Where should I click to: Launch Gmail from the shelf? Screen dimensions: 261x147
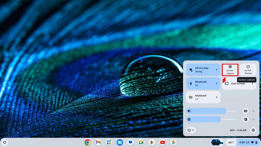[x=98, y=142]
